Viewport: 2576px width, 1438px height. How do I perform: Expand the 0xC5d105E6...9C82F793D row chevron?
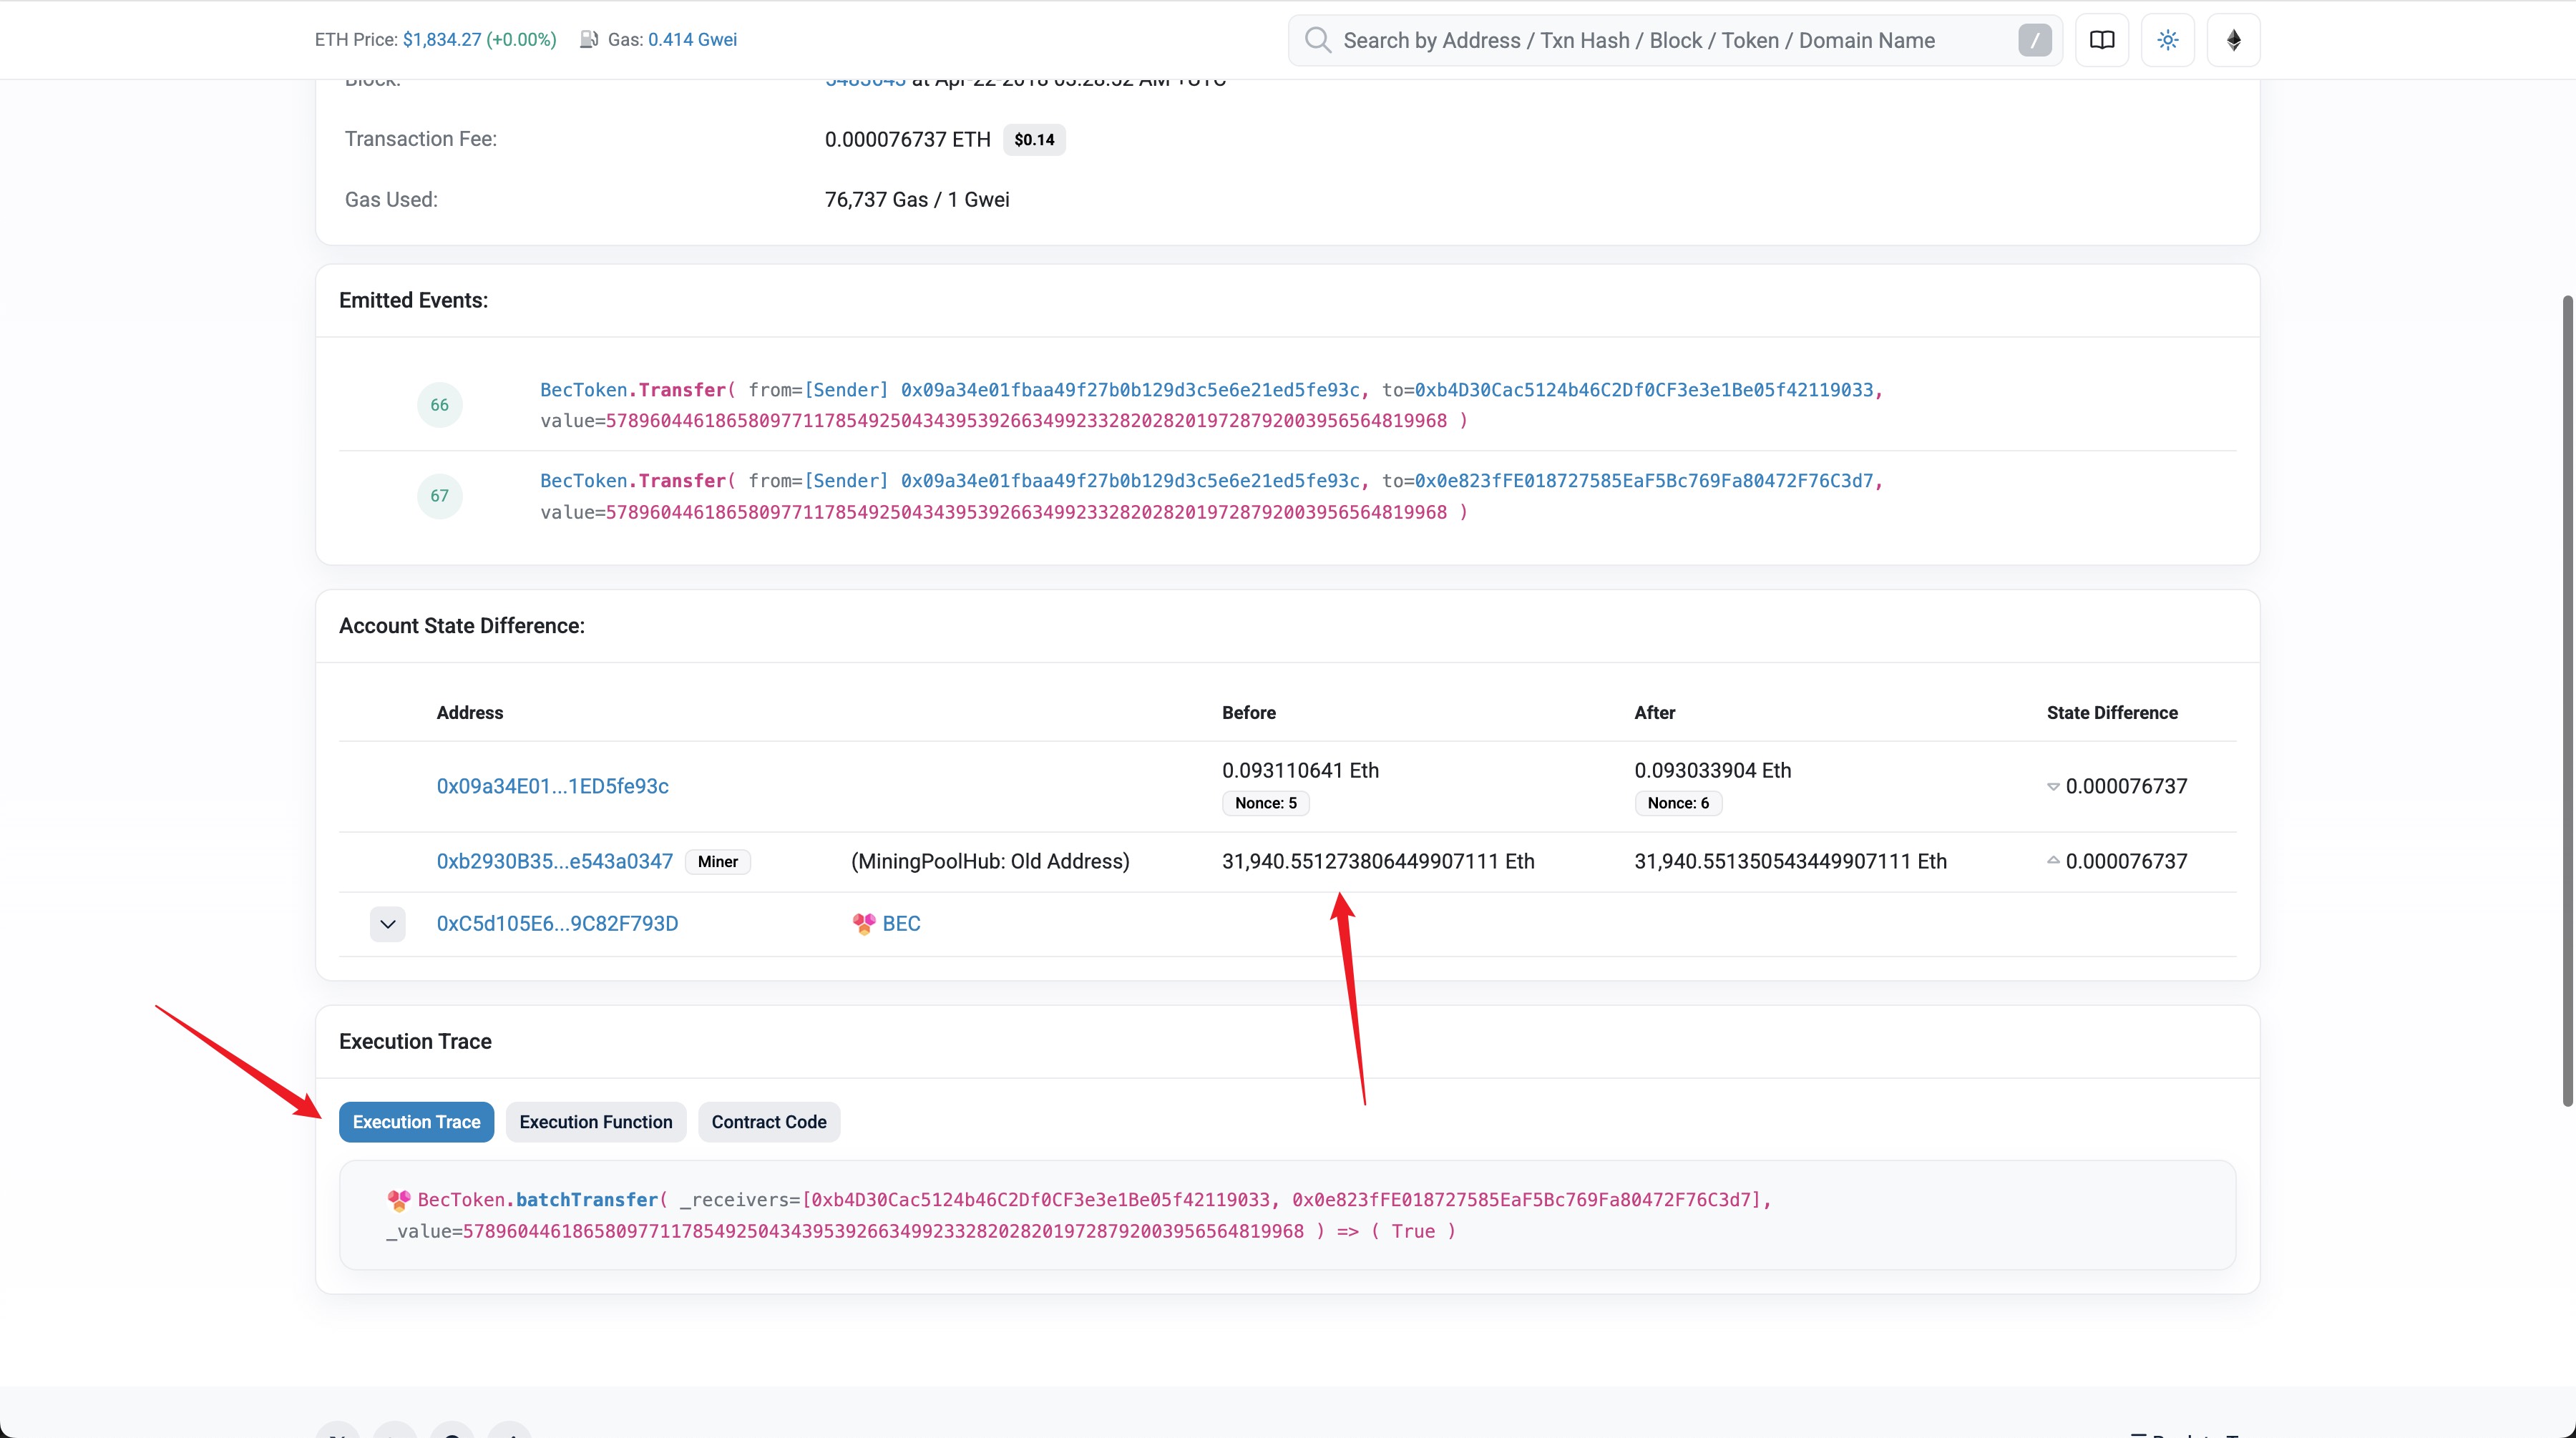click(388, 924)
